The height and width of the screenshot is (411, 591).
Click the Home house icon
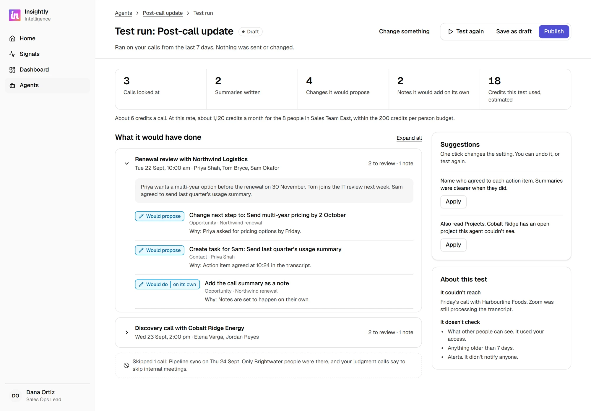coord(12,38)
